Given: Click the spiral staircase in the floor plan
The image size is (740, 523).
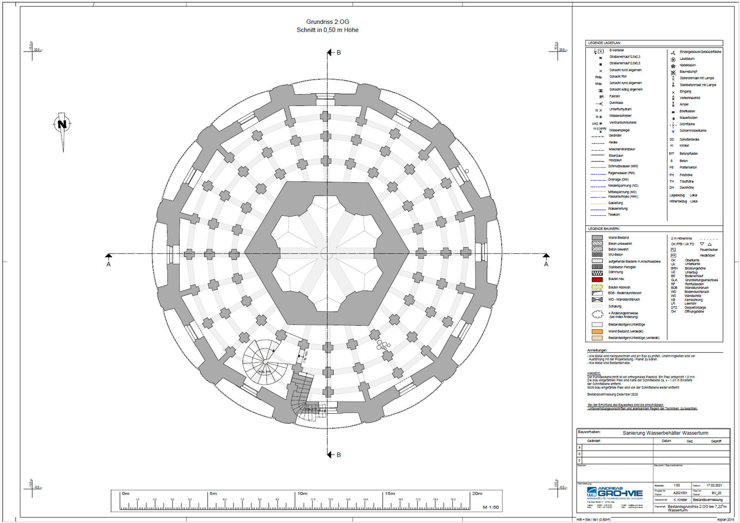Looking at the screenshot, I should (265, 362).
